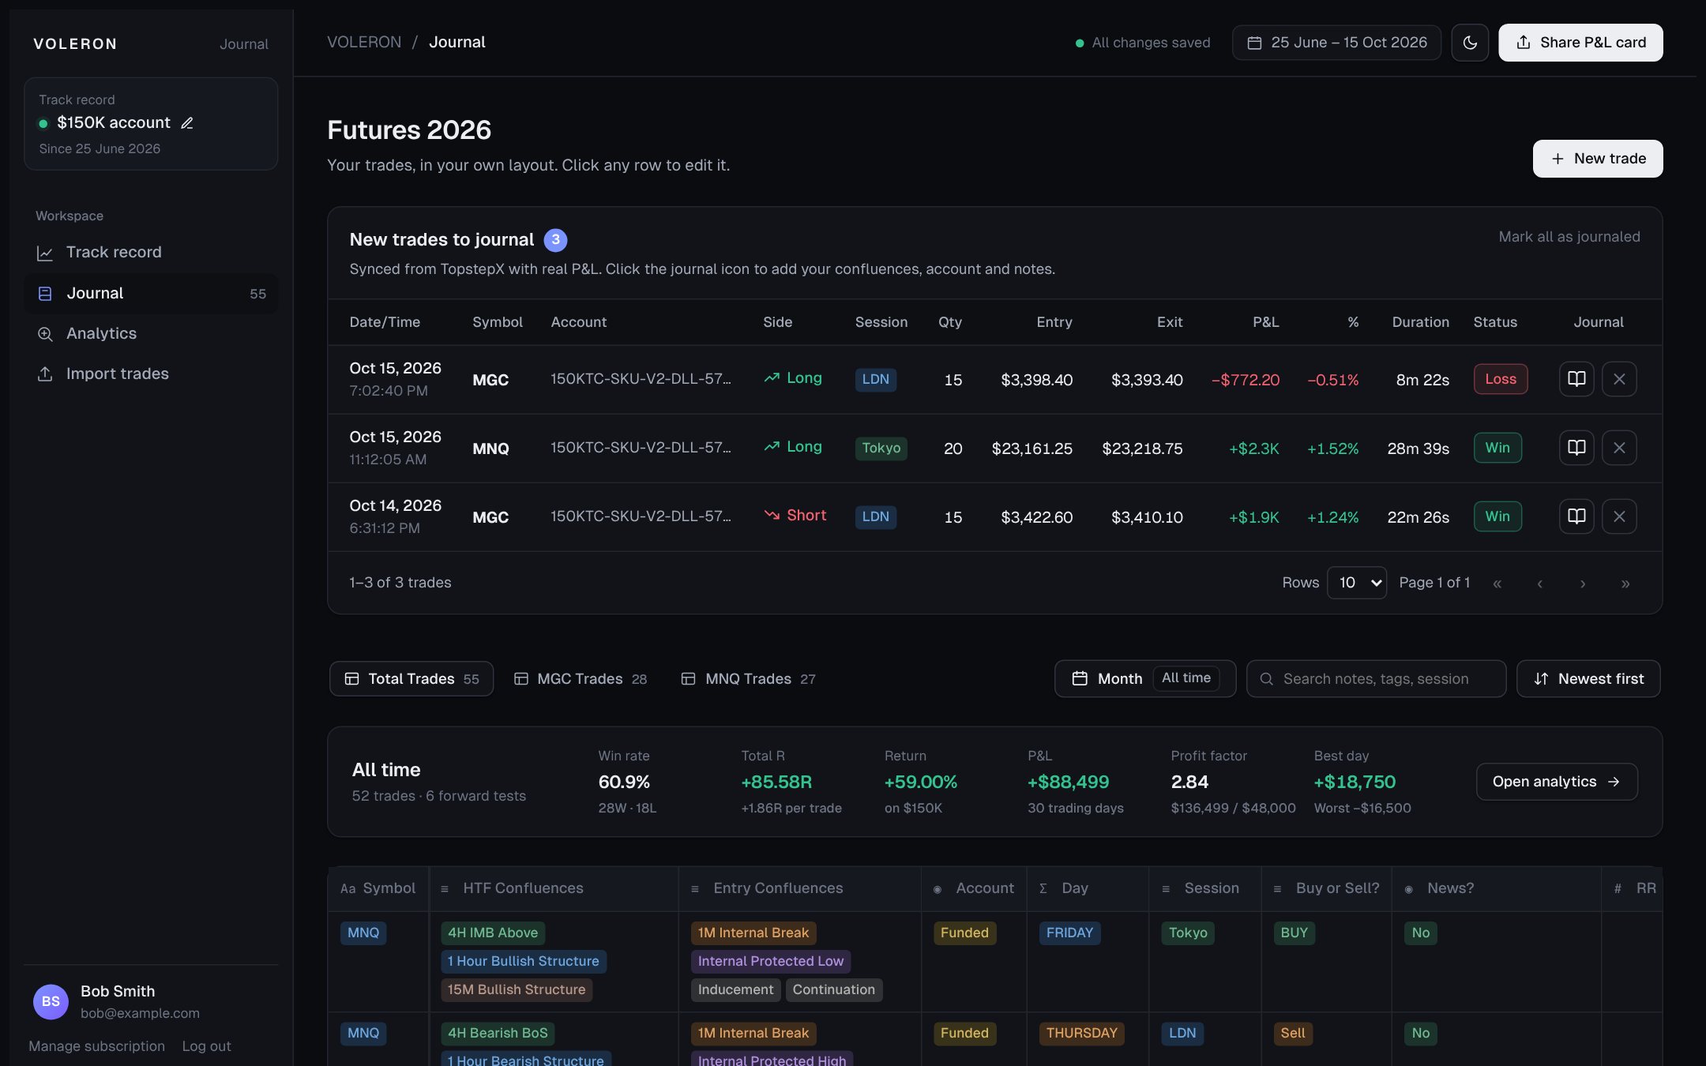Dismiss the MNQ Tokyo trade row

(1619, 448)
